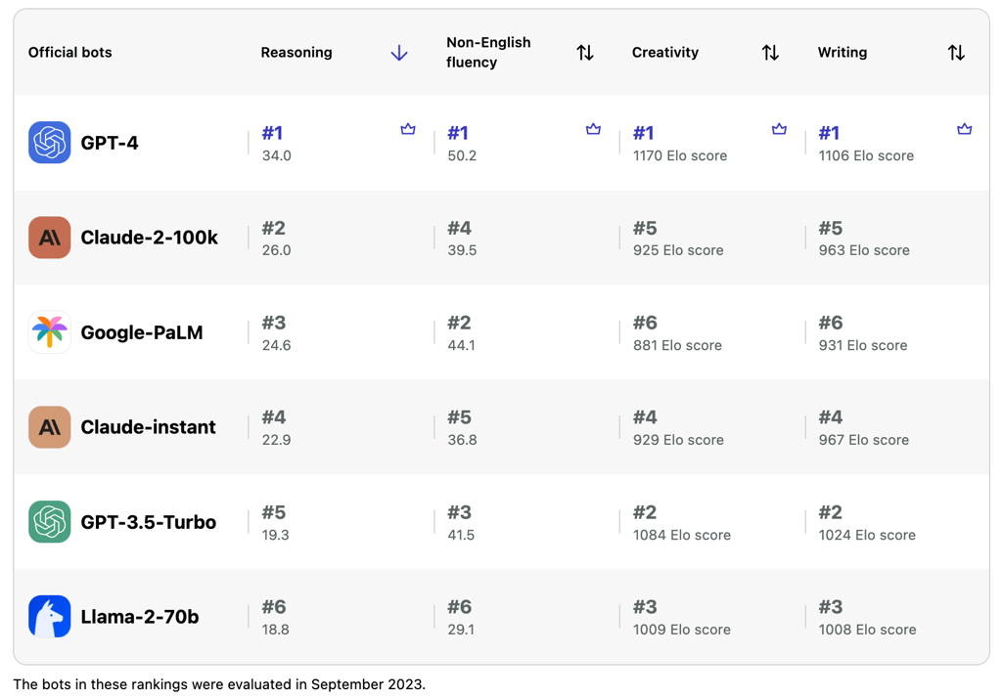The height and width of the screenshot is (698, 1002).
Task: Click the crown icon in GPT-4 Reasoning cell
Action: point(408,129)
